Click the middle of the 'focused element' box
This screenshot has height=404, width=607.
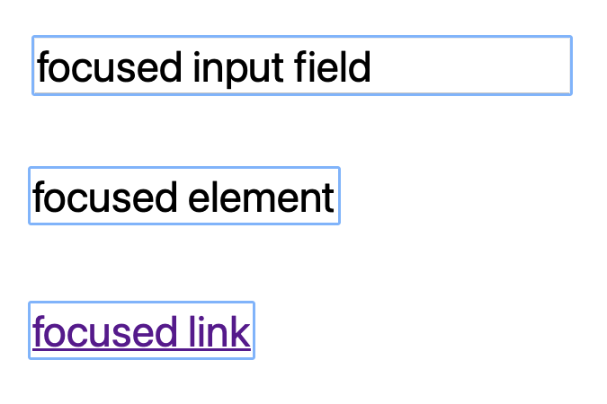pos(183,196)
